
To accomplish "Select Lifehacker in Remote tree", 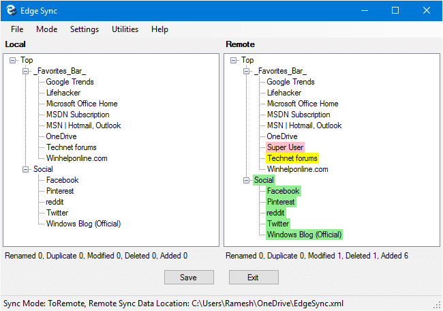I will tap(284, 93).
